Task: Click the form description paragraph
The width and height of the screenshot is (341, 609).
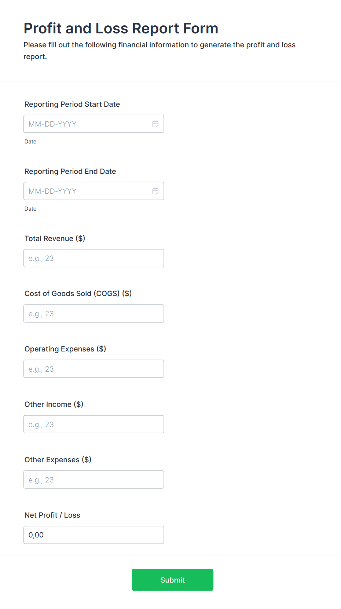Action: (x=159, y=50)
